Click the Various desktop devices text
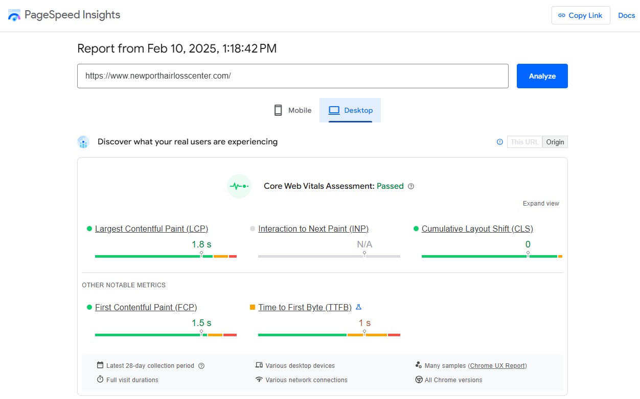Image resolution: width=640 pixels, height=399 pixels. [x=300, y=366]
